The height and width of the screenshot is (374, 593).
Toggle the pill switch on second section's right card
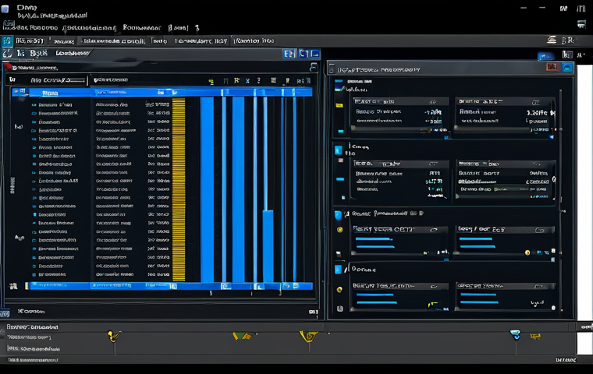(x=537, y=164)
